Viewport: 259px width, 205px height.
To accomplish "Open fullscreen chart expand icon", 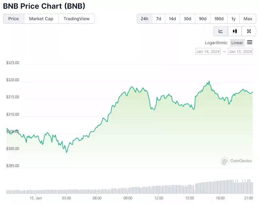I will (x=249, y=31).
